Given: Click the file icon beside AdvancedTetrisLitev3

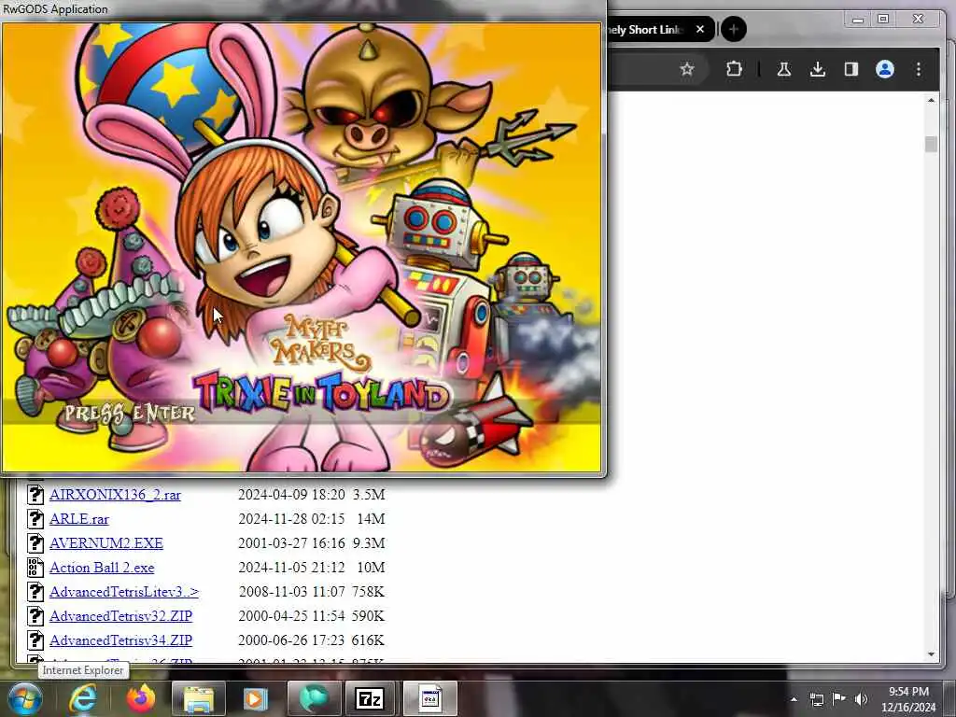Looking at the screenshot, I should [35, 591].
